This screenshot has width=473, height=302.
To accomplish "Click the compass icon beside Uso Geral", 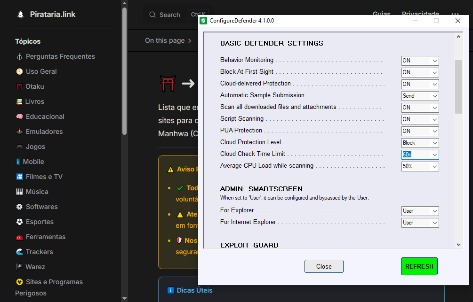I will [x=19, y=72].
